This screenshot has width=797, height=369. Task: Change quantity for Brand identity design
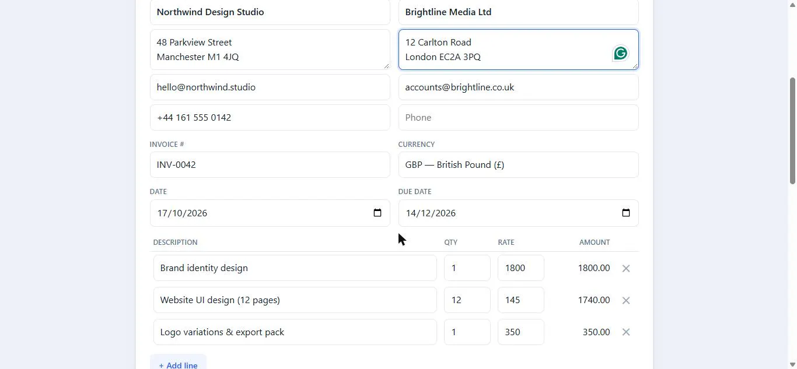pyautogui.click(x=467, y=268)
